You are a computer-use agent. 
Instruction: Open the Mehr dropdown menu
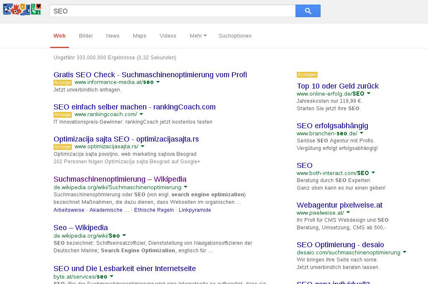198,36
